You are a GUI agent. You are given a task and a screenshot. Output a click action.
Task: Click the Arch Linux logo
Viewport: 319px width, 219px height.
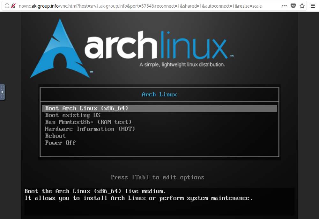coord(59,48)
